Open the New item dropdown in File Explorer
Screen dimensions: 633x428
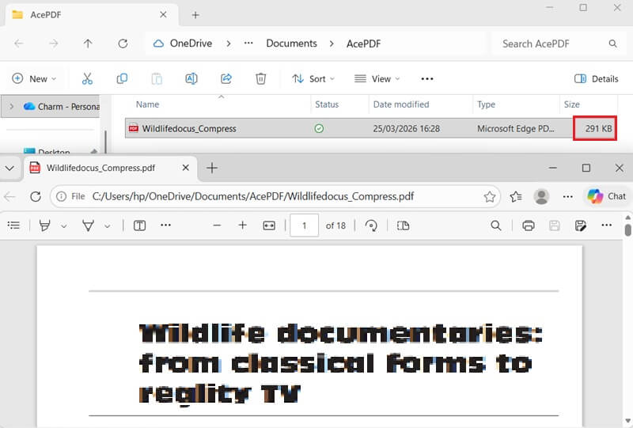(x=34, y=79)
